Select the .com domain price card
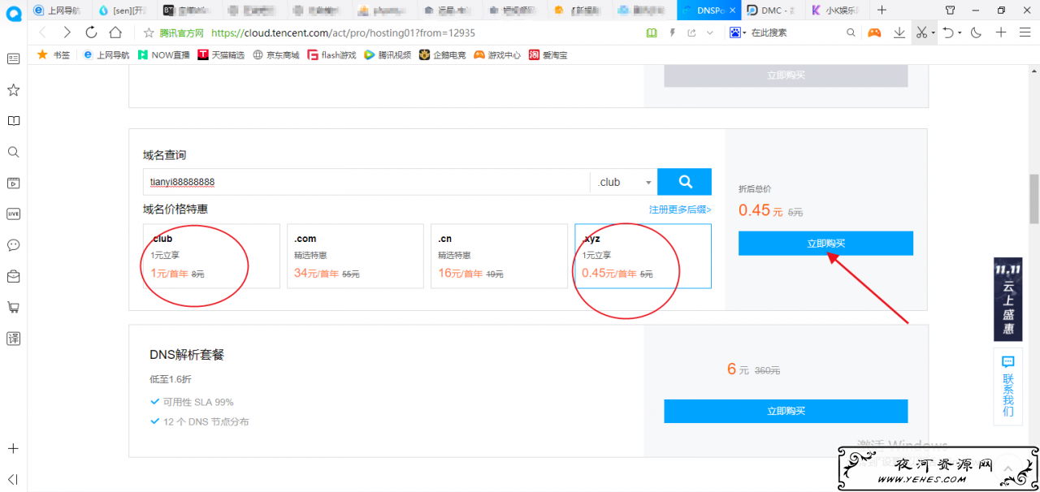1040x492 pixels. [355, 256]
